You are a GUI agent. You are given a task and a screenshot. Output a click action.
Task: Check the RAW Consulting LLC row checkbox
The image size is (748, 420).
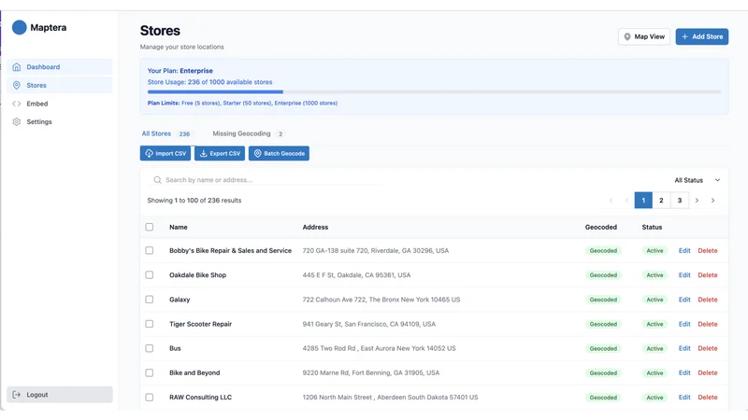[x=150, y=398]
